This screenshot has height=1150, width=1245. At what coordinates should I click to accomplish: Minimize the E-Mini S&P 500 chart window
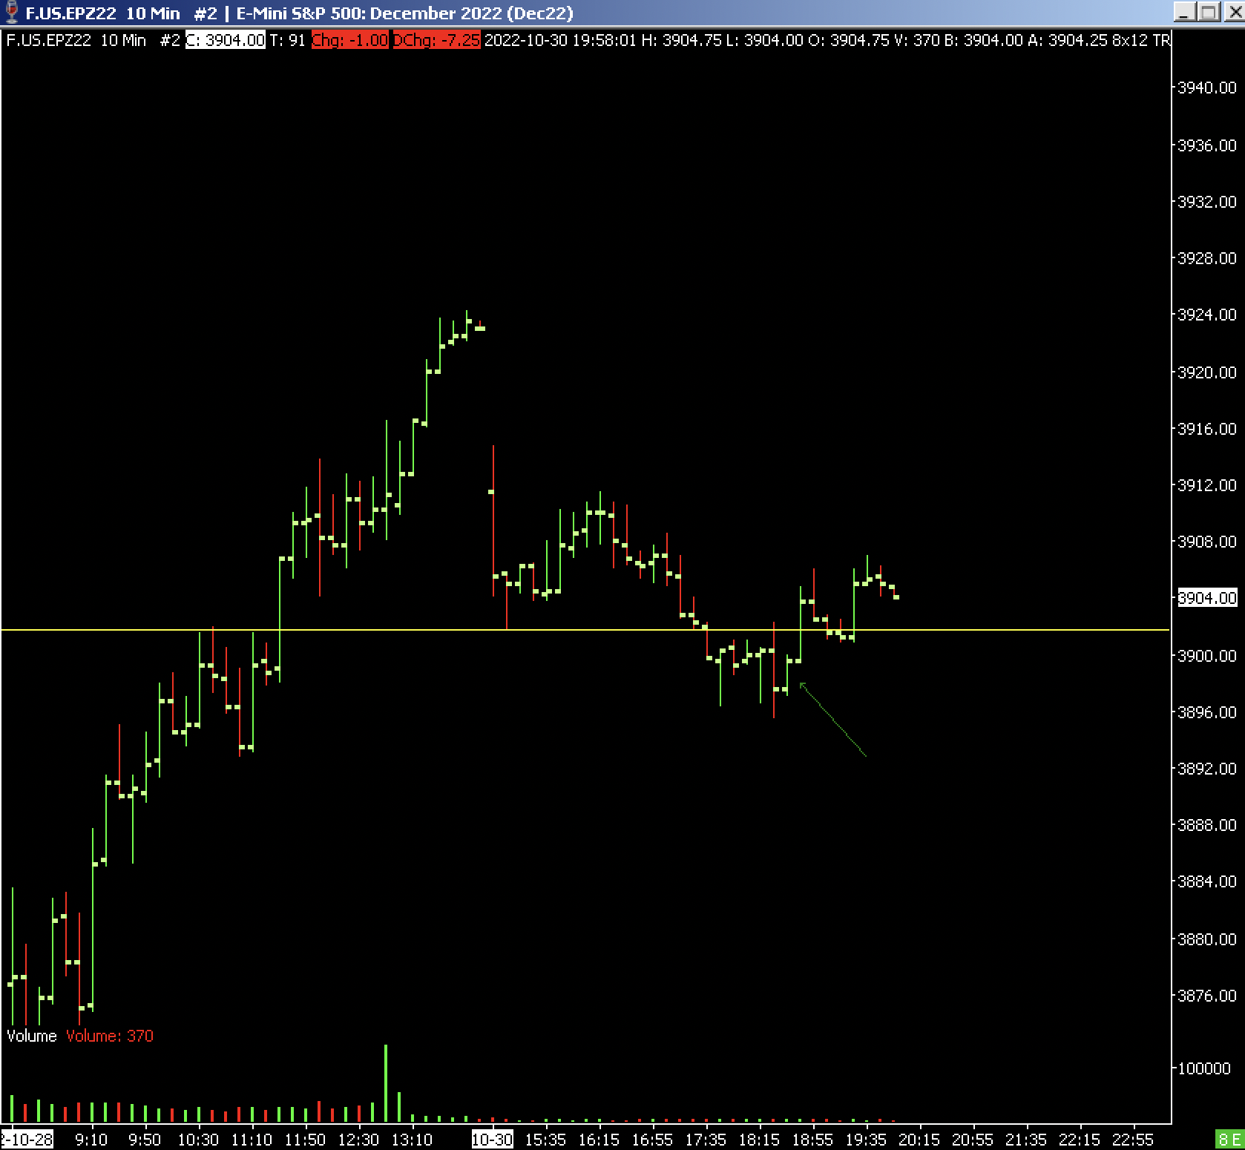pyautogui.click(x=1186, y=13)
